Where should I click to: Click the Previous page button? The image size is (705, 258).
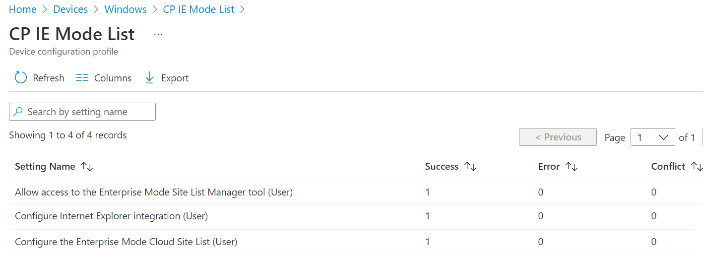click(558, 137)
